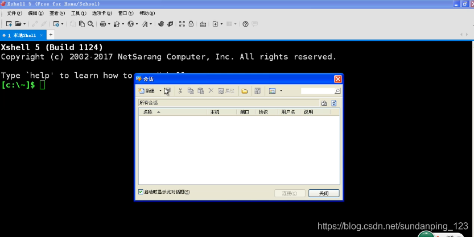The width and height of the screenshot is (474, 237).
Task: Click the session properties gear icon
Action: (x=56, y=24)
